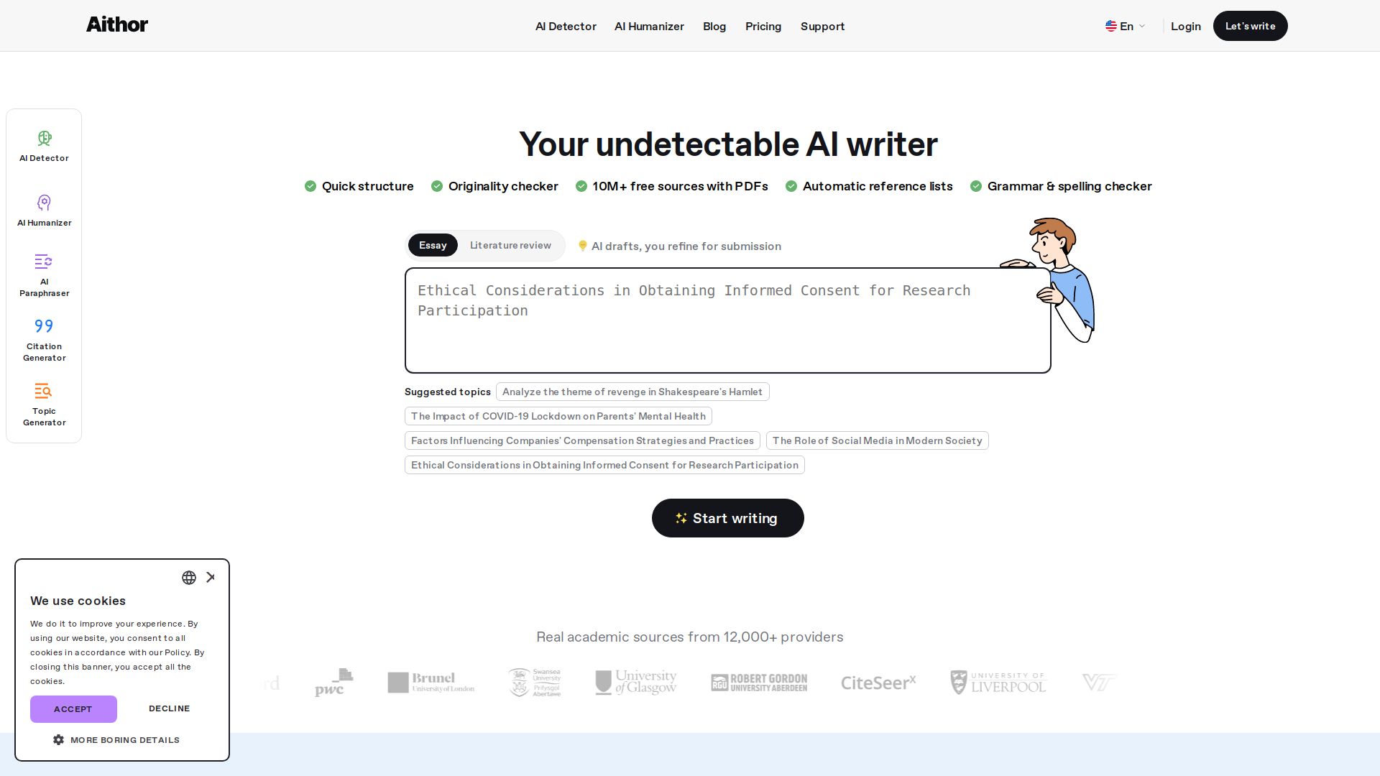Go to Support in the top menu

pos(822,27)
